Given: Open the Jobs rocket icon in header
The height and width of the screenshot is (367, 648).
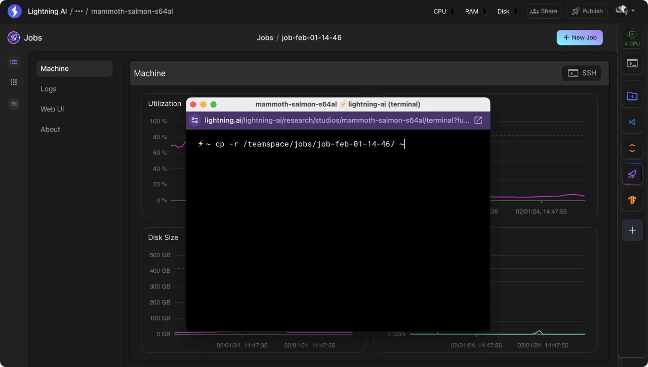Looking at the screenshot, I should click(x=14, y=37).
